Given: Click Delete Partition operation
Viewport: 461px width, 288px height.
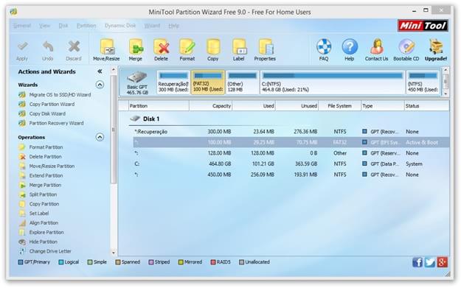Looking at the screenshot, I should (45, 156).
